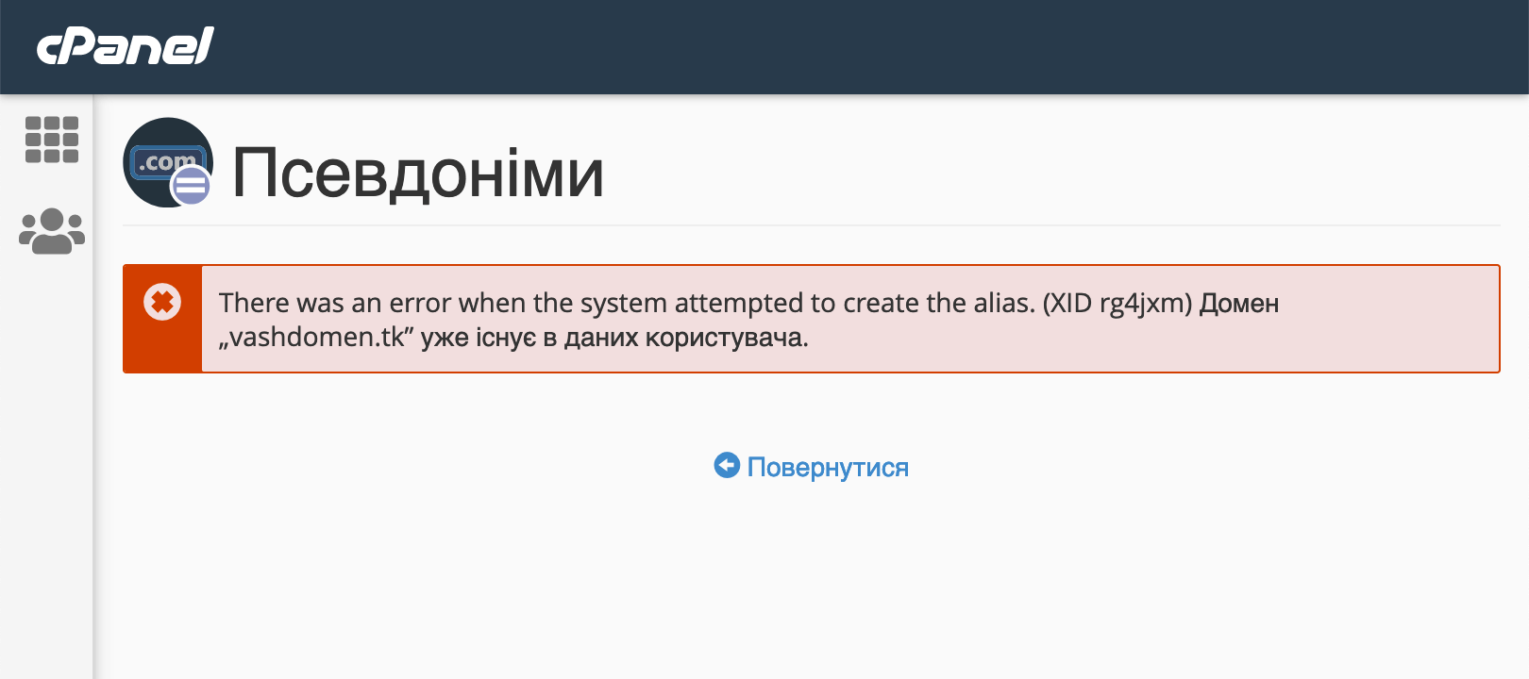
Task: Click the small blue badge on the Aliases icon
Action: (190, 185)
